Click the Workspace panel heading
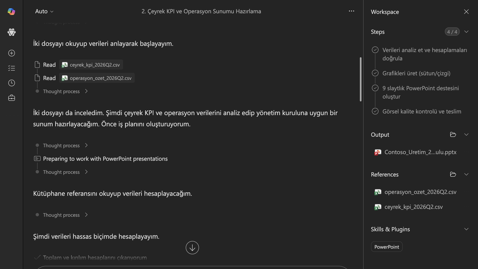The width and height of the screenshot is (478, 269). point(385,12)
